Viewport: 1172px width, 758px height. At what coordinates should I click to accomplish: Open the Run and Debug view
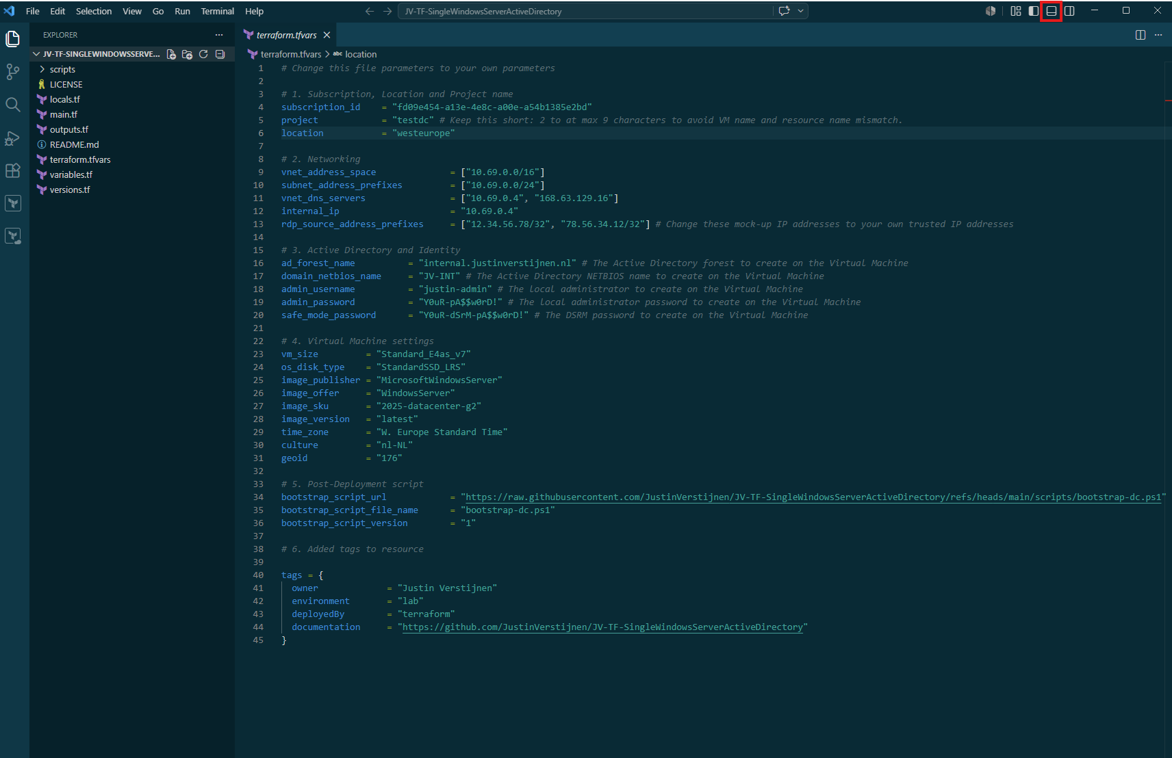(13, 138)
